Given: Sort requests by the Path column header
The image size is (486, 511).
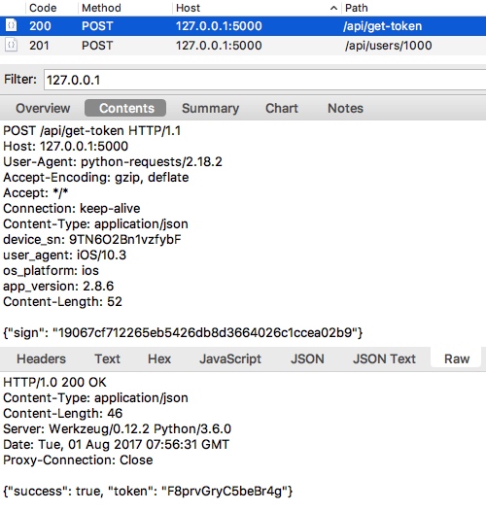Looking at the screenshot, I should click(356, 8).
